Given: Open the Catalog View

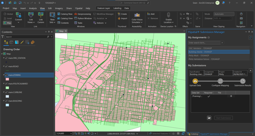Looking at the screenshot, I should (65, 18).
